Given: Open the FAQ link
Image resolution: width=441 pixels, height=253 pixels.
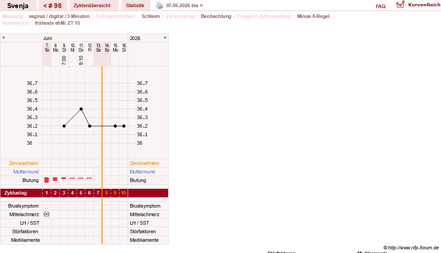Looking at the screenshot, I should pyautogui.click(x=380, y=6).
